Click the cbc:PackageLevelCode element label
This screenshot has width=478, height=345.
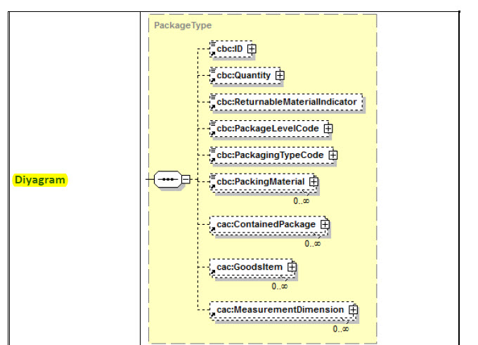coord(268,129)
